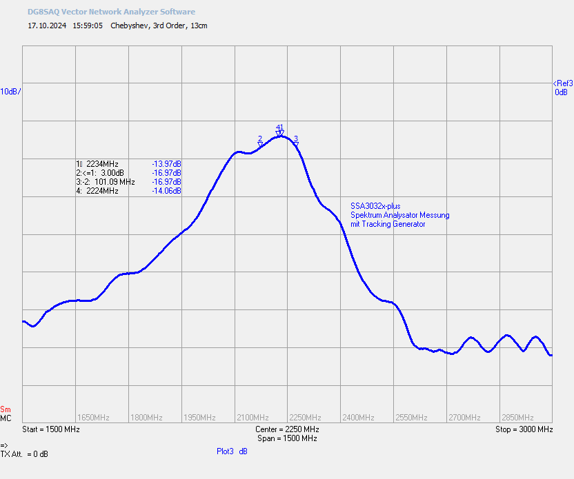Click the Start = 1500 MHz label
Viewport: 574px width, 479px height.
click(51, 429)
